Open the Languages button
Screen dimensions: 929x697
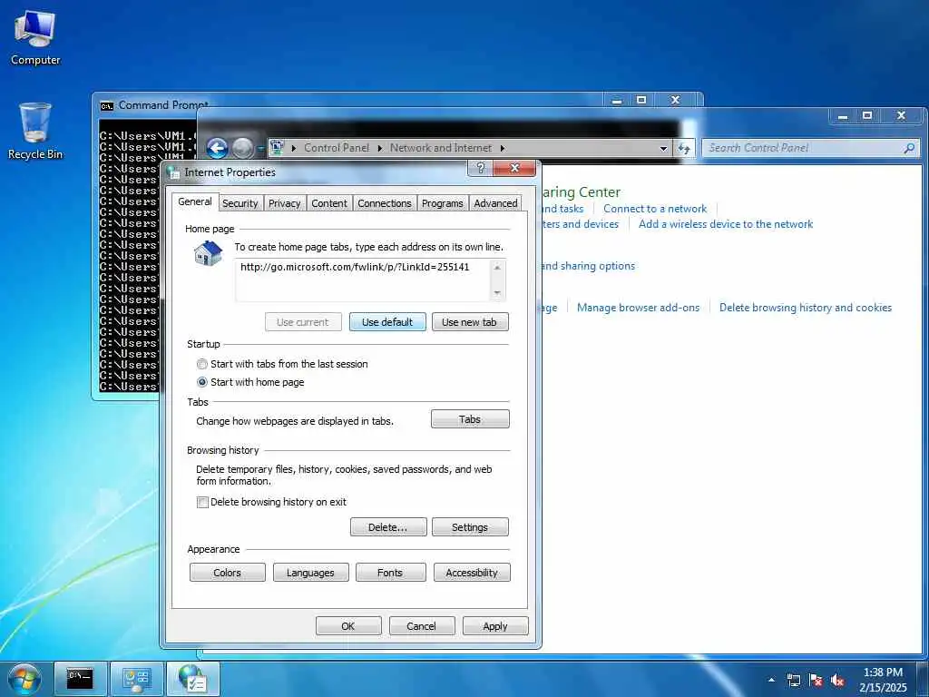[310, 573]
